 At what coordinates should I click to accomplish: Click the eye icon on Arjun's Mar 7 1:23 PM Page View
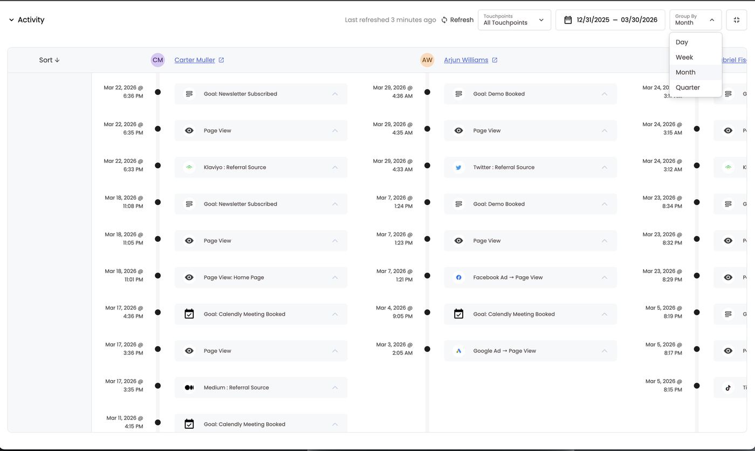tap(458, 241)
